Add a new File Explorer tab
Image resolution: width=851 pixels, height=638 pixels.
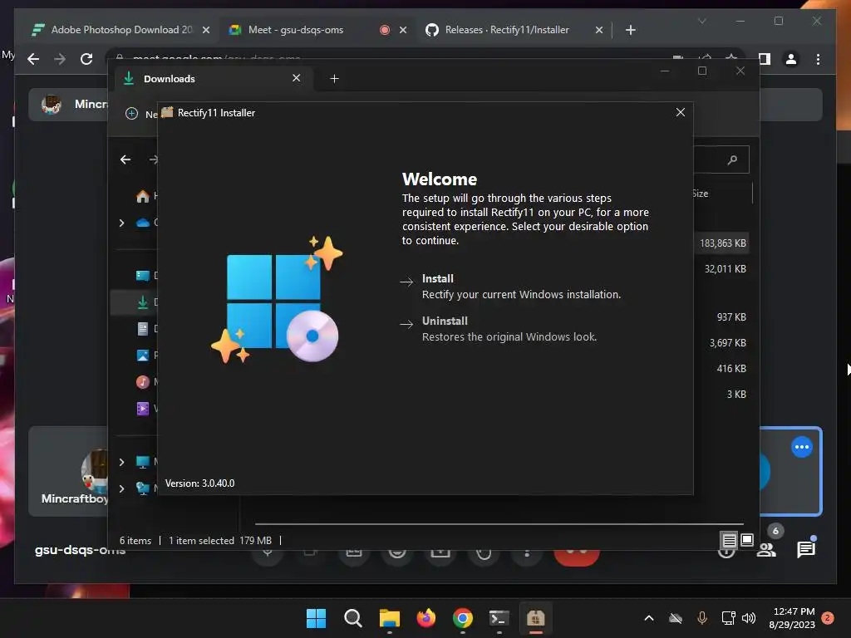(334, 79)
